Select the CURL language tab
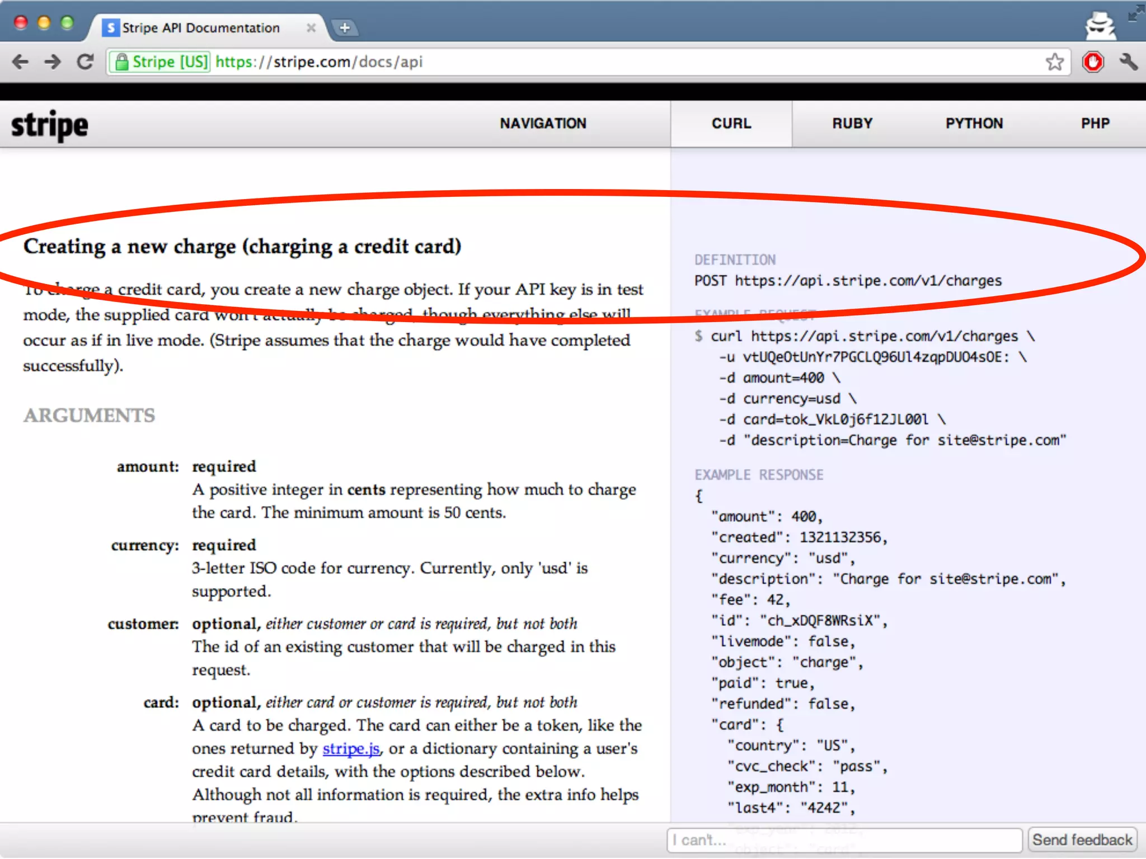 [731, 124]
